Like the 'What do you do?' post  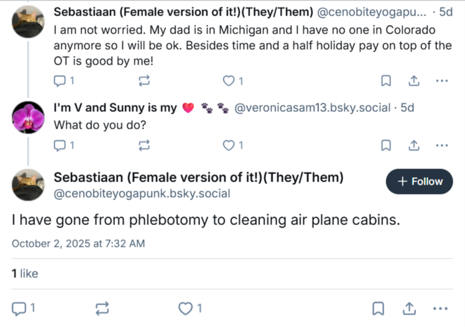tap(233, 145)
